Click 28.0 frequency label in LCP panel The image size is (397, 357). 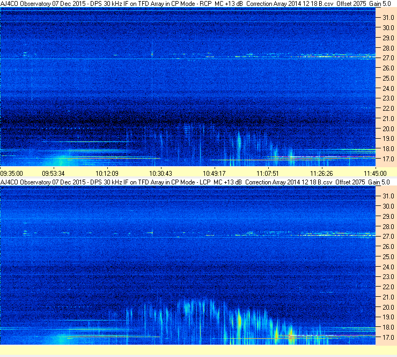388,226
